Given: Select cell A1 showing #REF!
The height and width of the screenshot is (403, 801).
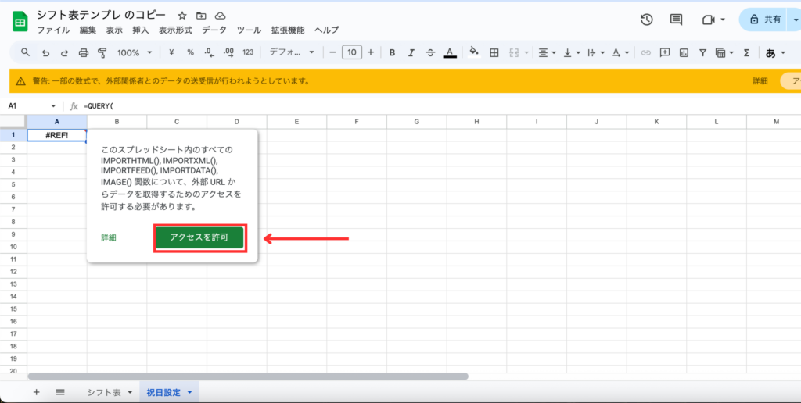Looking at the screenshot, I should [x=56, y=135].
